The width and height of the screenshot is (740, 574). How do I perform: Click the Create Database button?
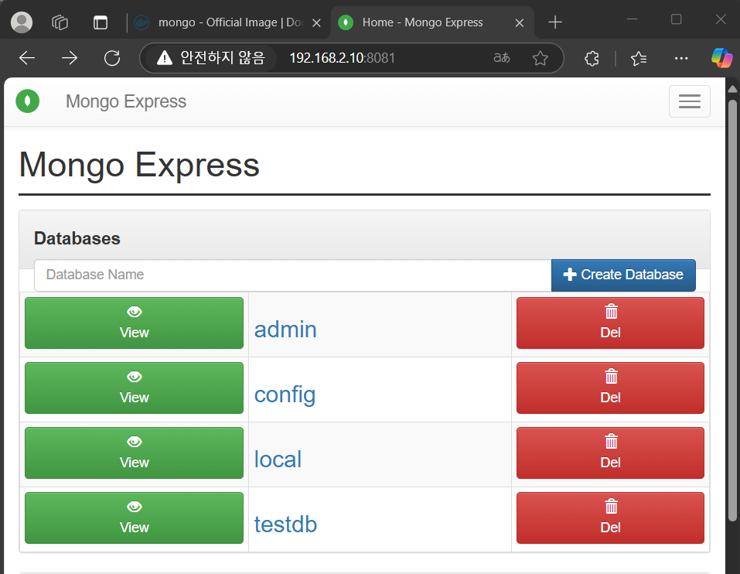pos(623,275)
